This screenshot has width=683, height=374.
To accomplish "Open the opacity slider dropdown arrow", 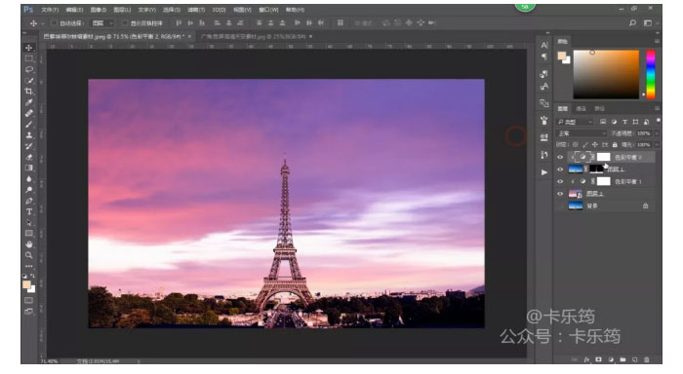I will tap(657, 133).
